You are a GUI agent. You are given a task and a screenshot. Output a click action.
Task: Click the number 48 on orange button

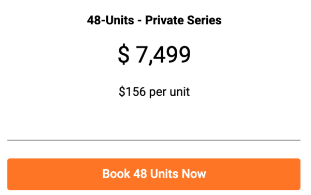coord(140,174)
